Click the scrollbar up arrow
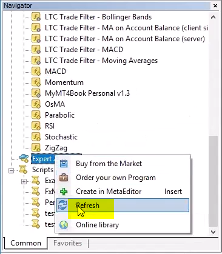222x254 pixels. (x=213, y=17)
